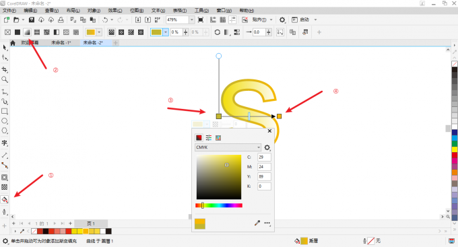Open the 479% zoom level dropdown
Screen dimensions: 458x247
point(191,20)
